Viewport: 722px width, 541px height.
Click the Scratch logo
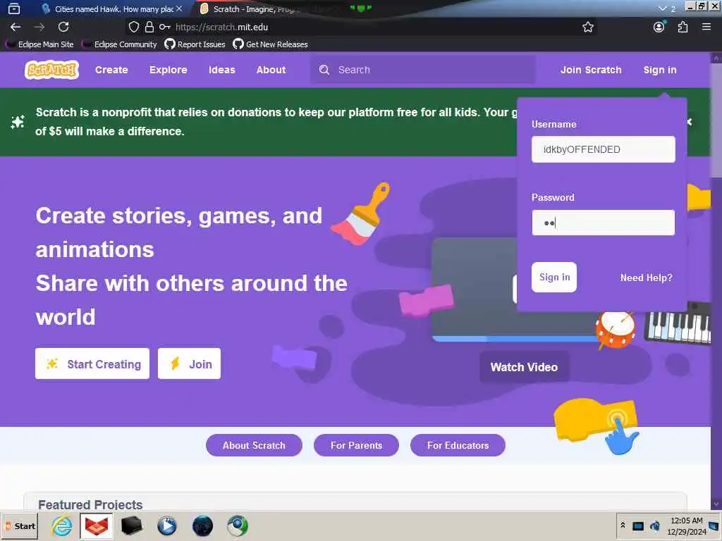pyautogui.click(x=51, y=70)
